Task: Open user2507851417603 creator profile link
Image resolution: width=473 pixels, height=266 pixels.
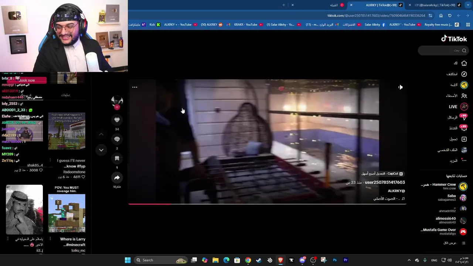Action: (x=385, y=182)
